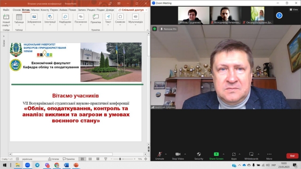Screen dimensions: 301x169
Task: Click the Security shield icon in Zoom
Action: (198, 154)
